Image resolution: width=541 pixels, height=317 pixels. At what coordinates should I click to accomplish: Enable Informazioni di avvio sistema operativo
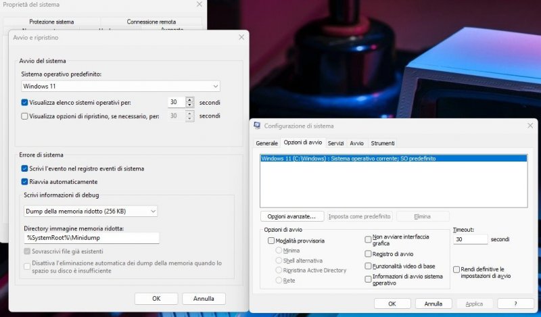pyautogui.click(x=368, y=279)
